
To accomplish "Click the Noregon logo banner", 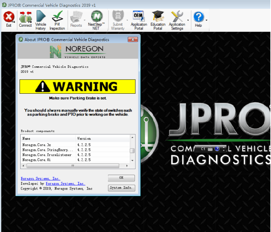I will (x=78, y=51).
